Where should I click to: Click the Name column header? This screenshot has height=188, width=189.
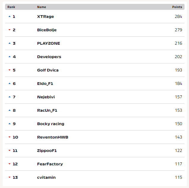click(x=42, y=7)
